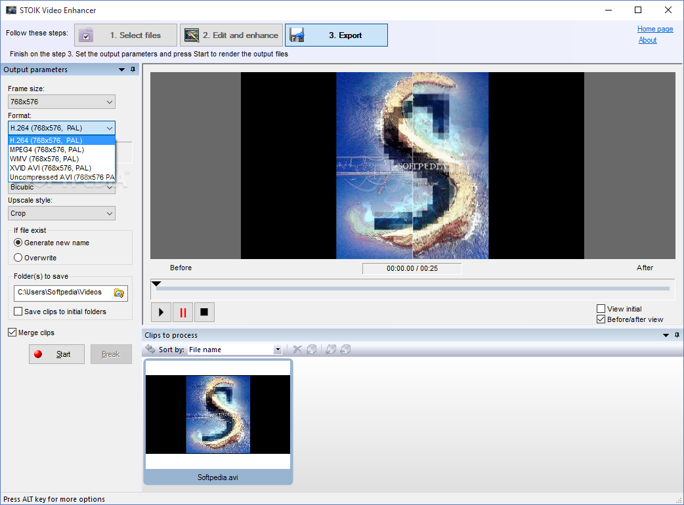
Task: Open the Home page link
Action: coord(654,29)
